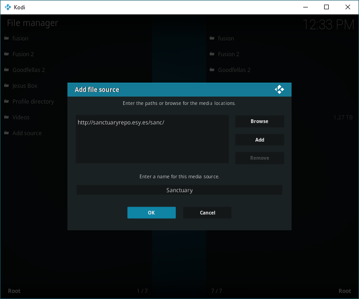Click the 7 / 7 item counter

[216, 291]
